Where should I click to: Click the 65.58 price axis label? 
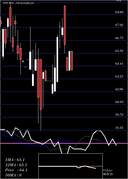(x=119, y=51)
